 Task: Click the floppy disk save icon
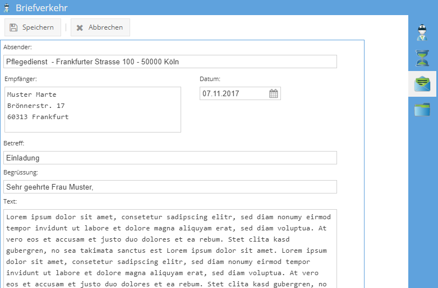tap(14, 27)
